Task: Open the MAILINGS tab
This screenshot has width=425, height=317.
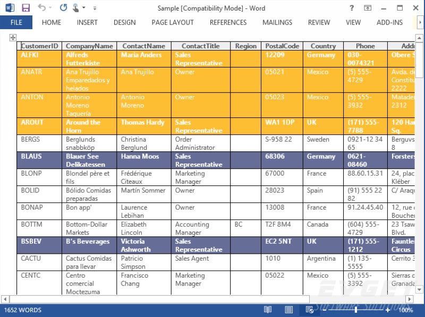Action: [x=277, y=22]
